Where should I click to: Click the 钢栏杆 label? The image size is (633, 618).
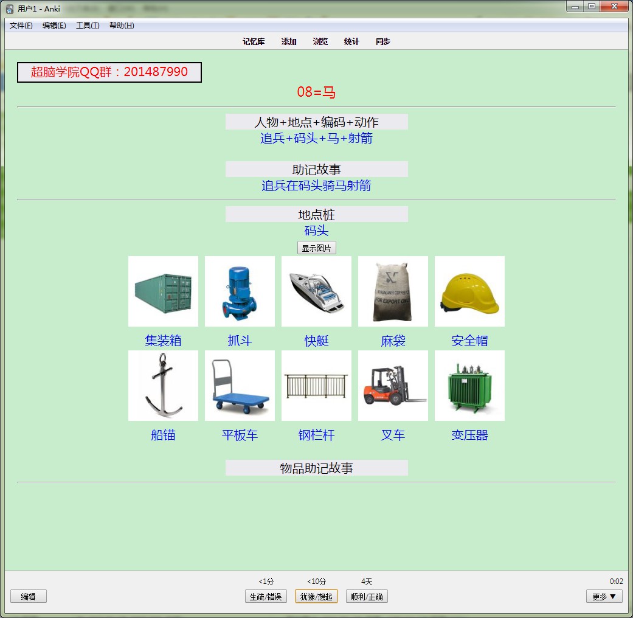coord(316,435)
